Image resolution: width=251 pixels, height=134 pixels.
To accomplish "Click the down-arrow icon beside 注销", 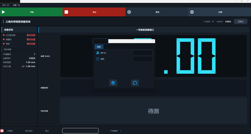I will pos(192,12).
